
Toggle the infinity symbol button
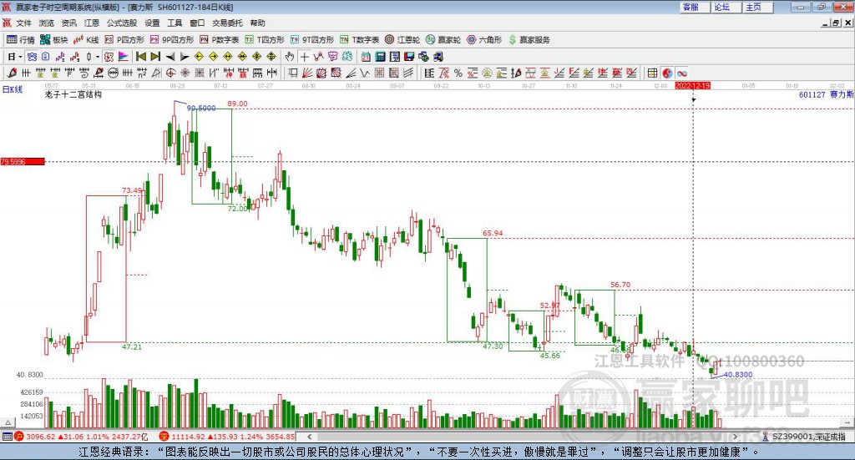[x=681, y=73]
